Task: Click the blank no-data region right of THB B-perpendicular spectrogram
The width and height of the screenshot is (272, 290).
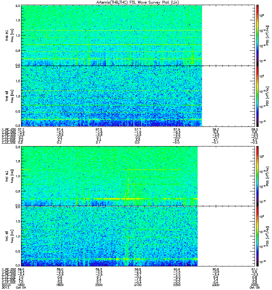Action: coord(228,35)
